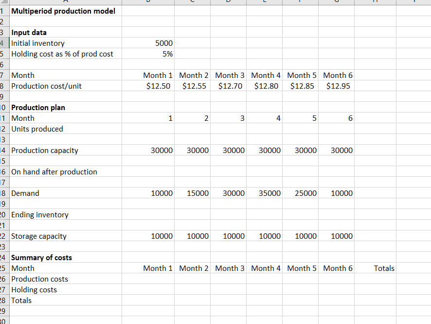Select the 35000 Demand value for Month 4
This screenshot has width=431, height=324.
[265, 193]
